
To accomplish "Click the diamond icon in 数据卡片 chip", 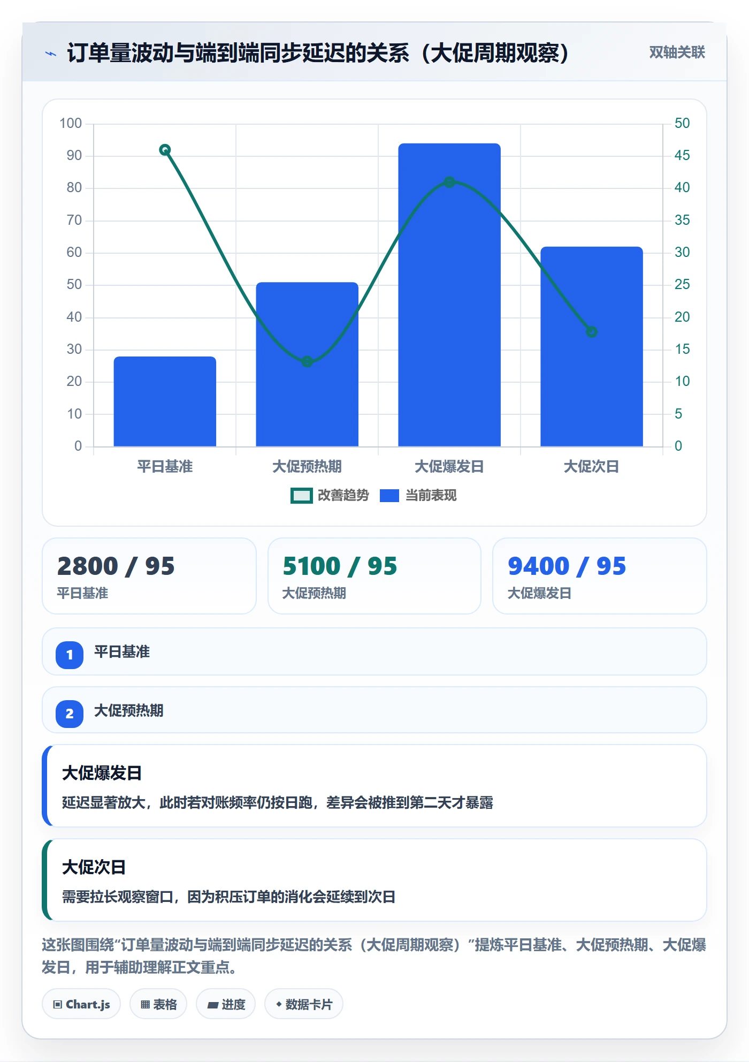I will click(279, 1004).
